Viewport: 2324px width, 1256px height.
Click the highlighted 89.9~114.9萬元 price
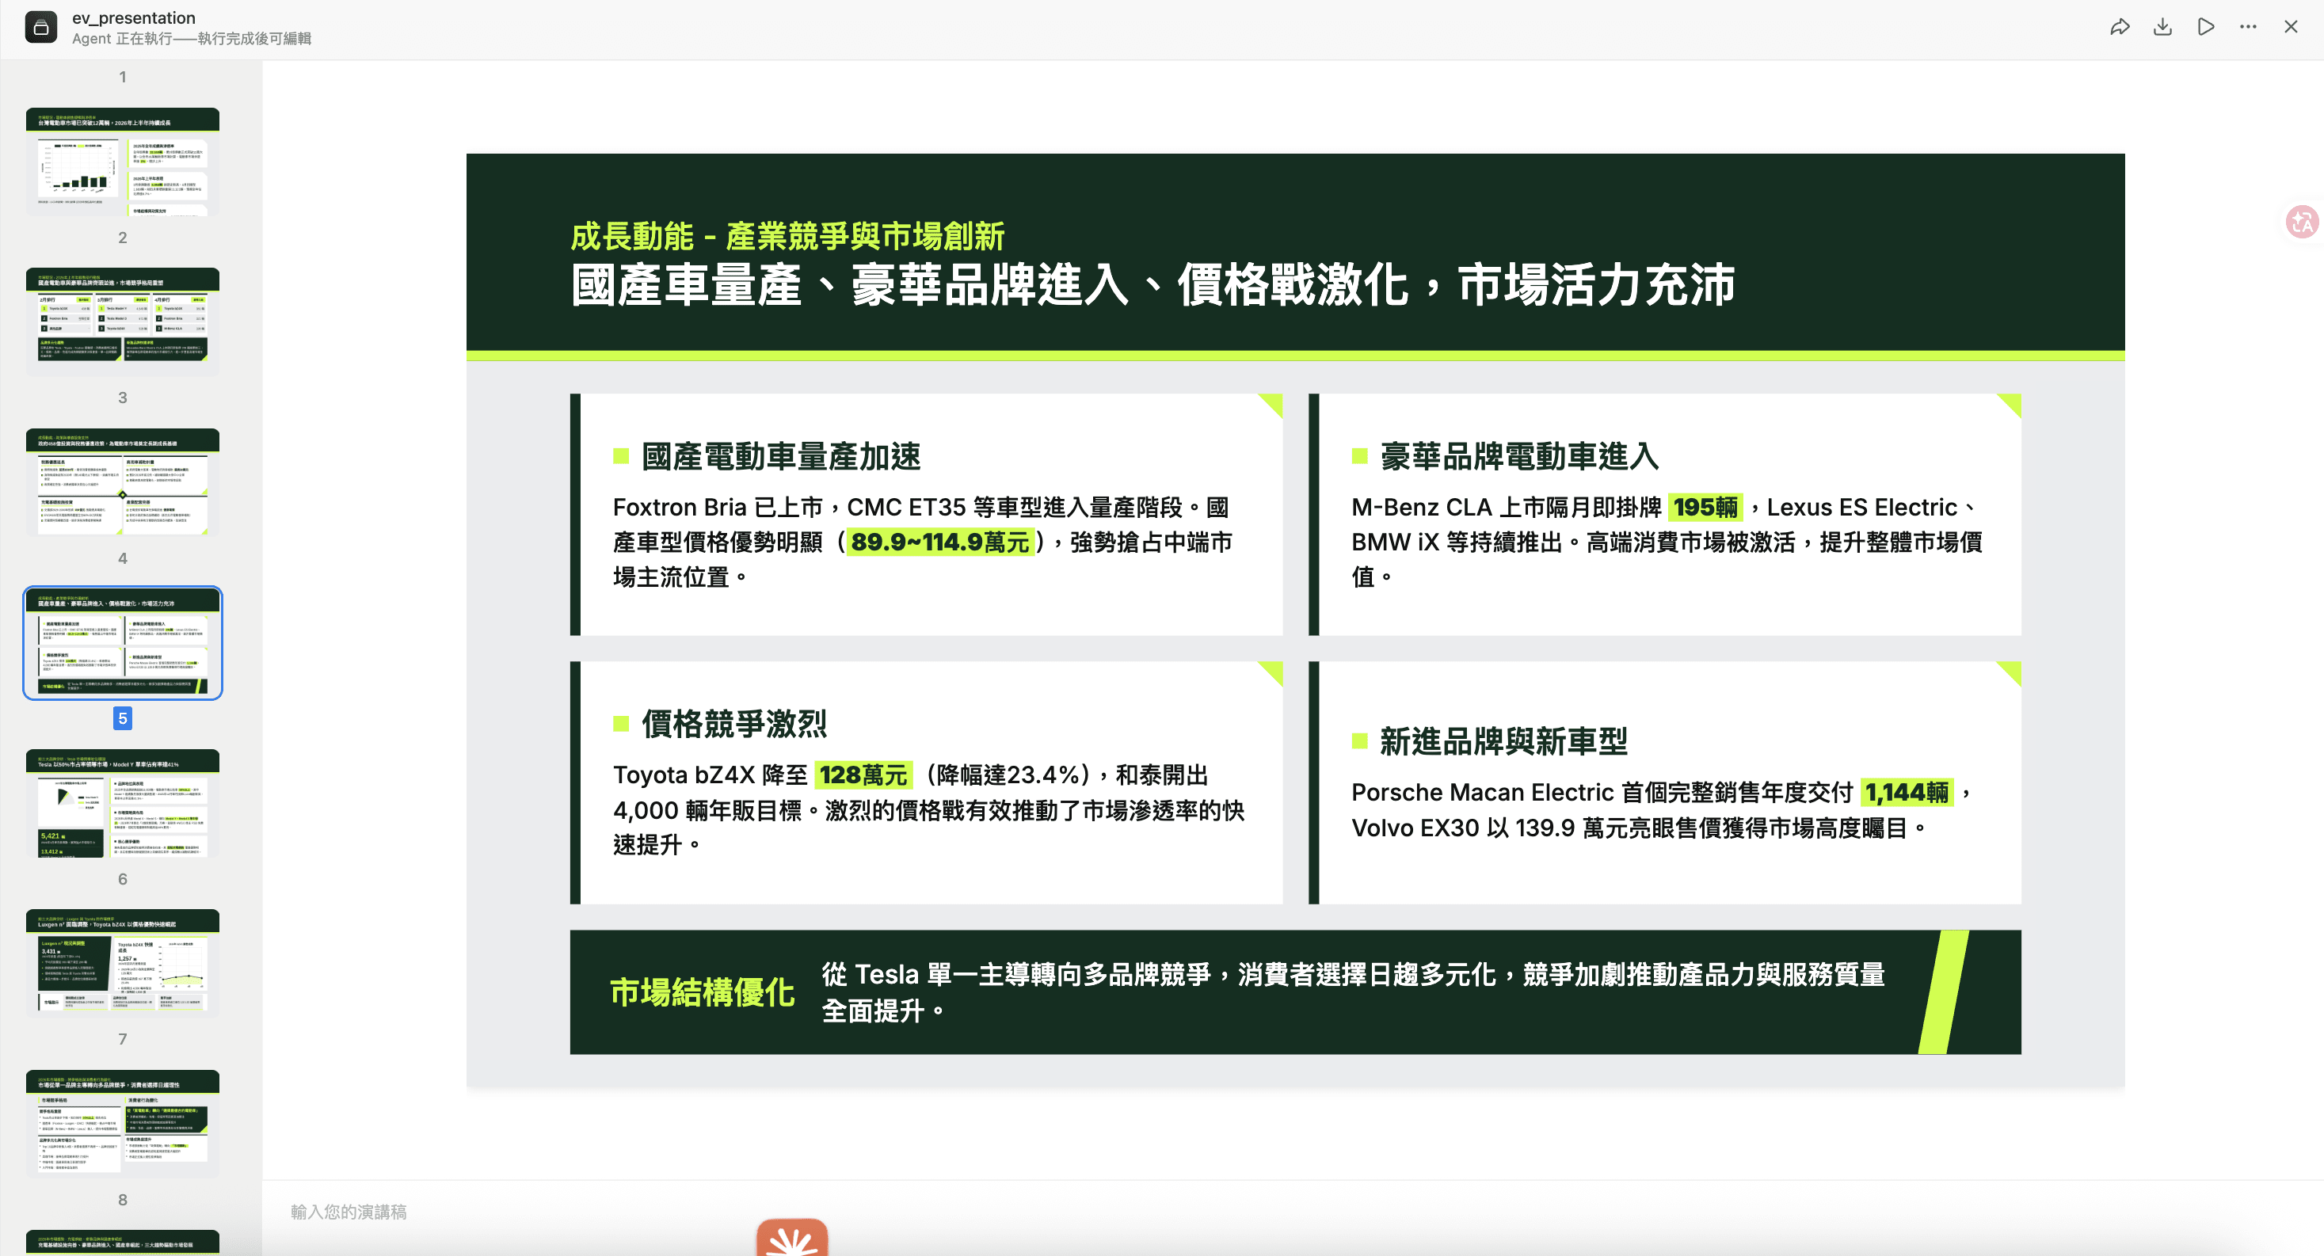point(940,542)
